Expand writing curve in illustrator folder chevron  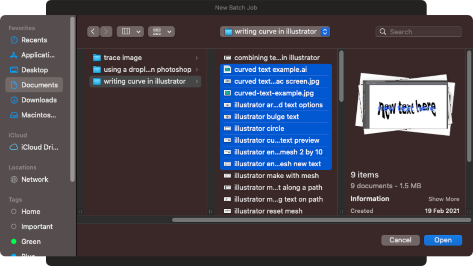(x=197, y=81)
